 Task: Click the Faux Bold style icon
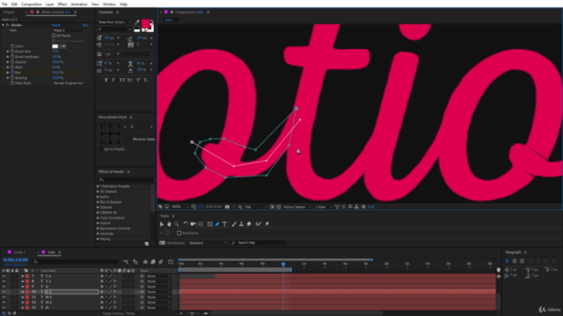(x=106, y=80)
